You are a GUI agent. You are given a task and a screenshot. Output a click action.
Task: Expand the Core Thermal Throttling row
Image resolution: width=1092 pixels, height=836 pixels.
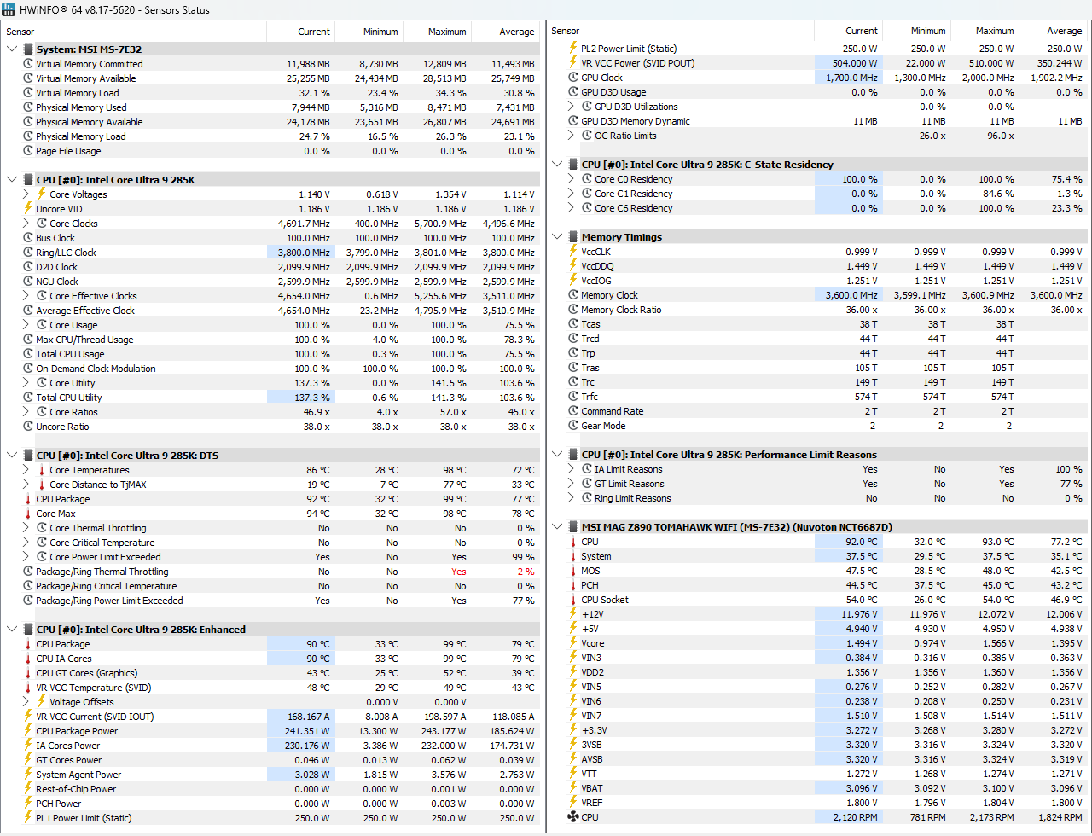[x=26, y=528]
